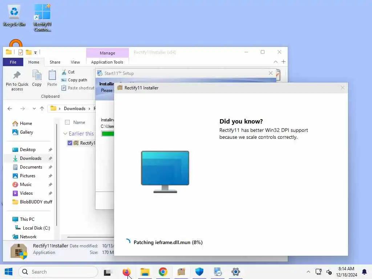Close the Start11 Setup window

271,73
